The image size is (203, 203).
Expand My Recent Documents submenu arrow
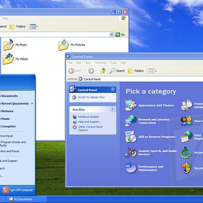[32, 104]
